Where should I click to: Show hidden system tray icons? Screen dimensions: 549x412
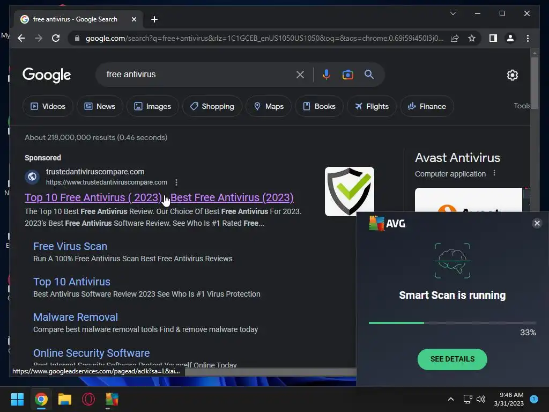coord(450,399)
